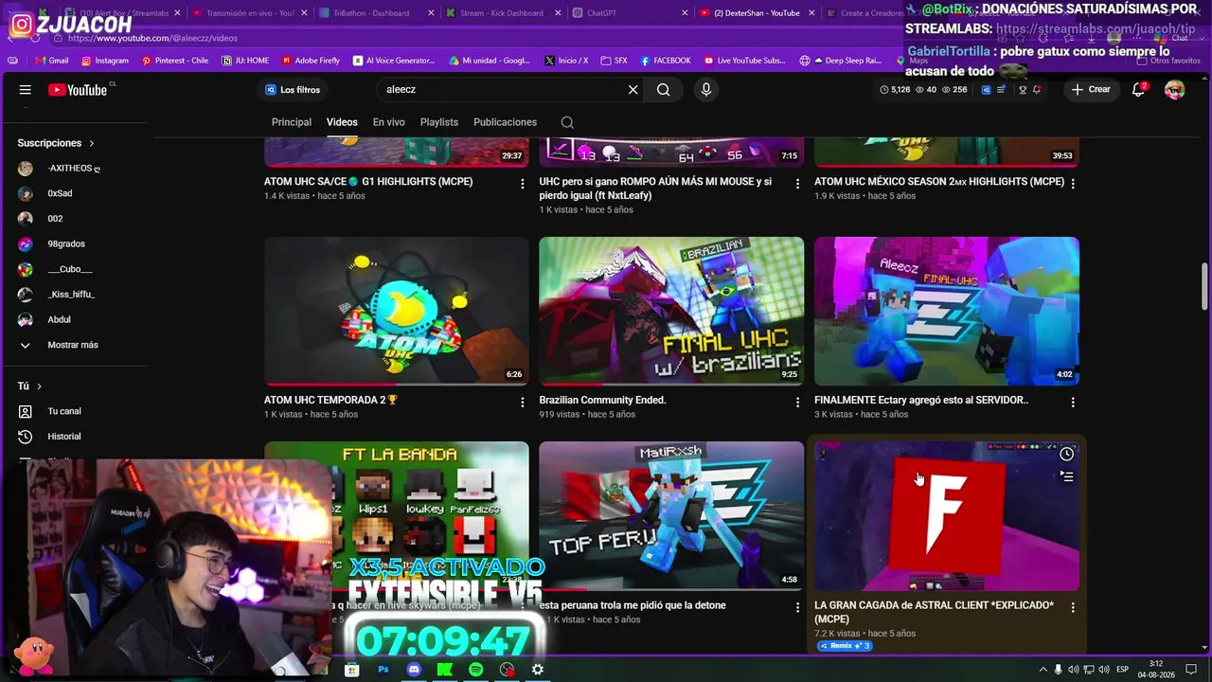Open the notifications bell
Image resolution: width=1212 pixels, height=682 pixels.
pyautogui.click(x=1139, y=90)
